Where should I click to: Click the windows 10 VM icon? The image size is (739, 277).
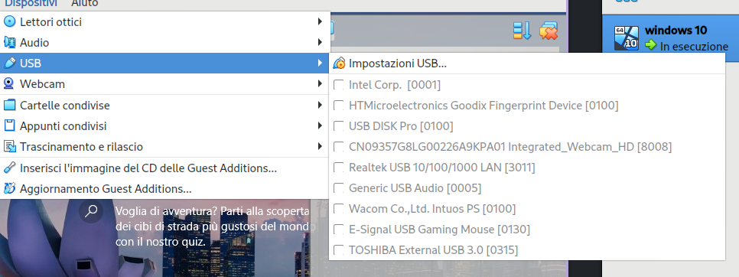(x=627, y=37)
